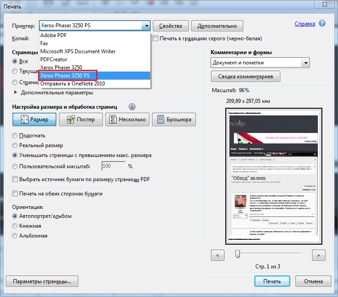This screenshot has width=338, height=297.
Task: Go to previous preview page
Action: (218, 255)
